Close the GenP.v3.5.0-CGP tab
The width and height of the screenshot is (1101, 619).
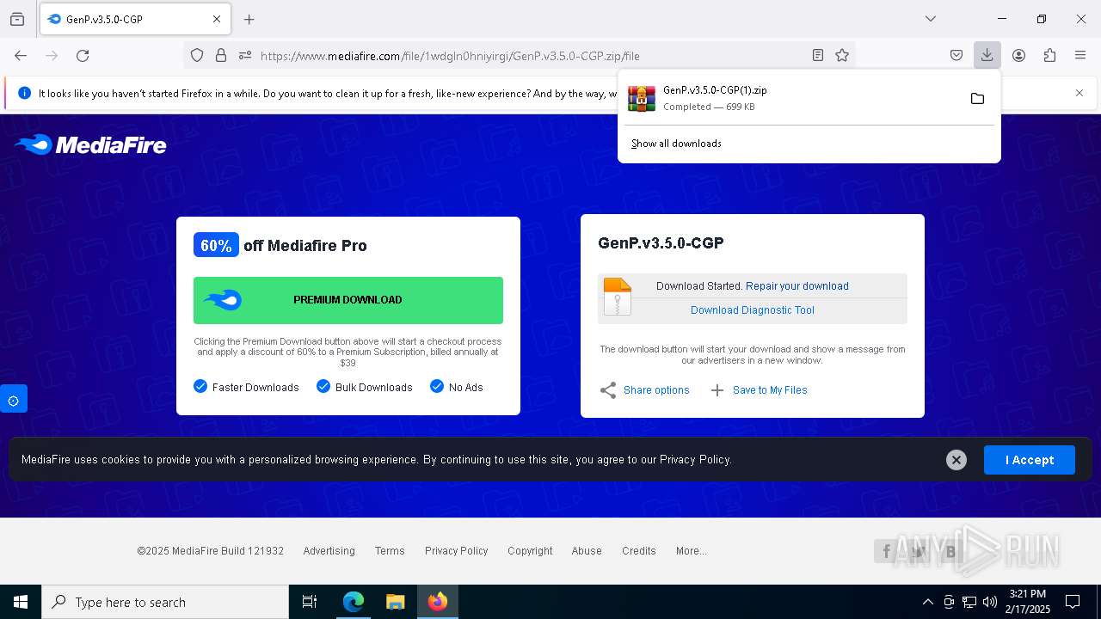[217, 19]
